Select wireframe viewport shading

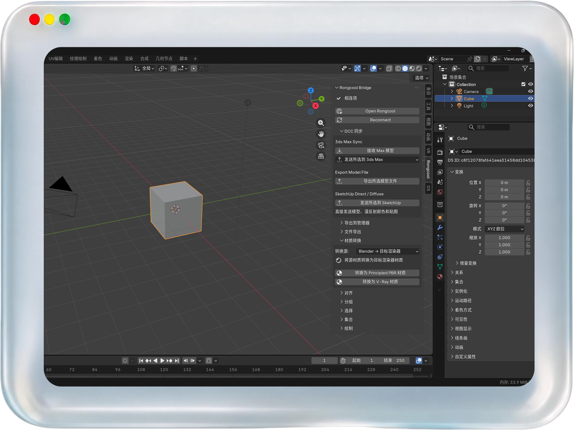click(398, 68)
